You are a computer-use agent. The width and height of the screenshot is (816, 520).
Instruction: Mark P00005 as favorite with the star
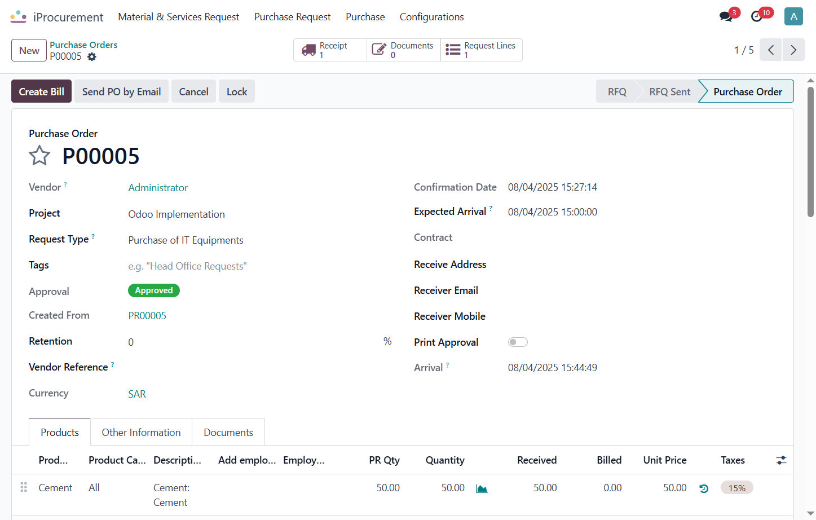39,156
